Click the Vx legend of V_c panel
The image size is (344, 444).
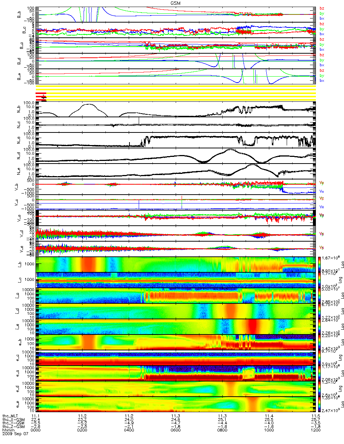point(322,207)
